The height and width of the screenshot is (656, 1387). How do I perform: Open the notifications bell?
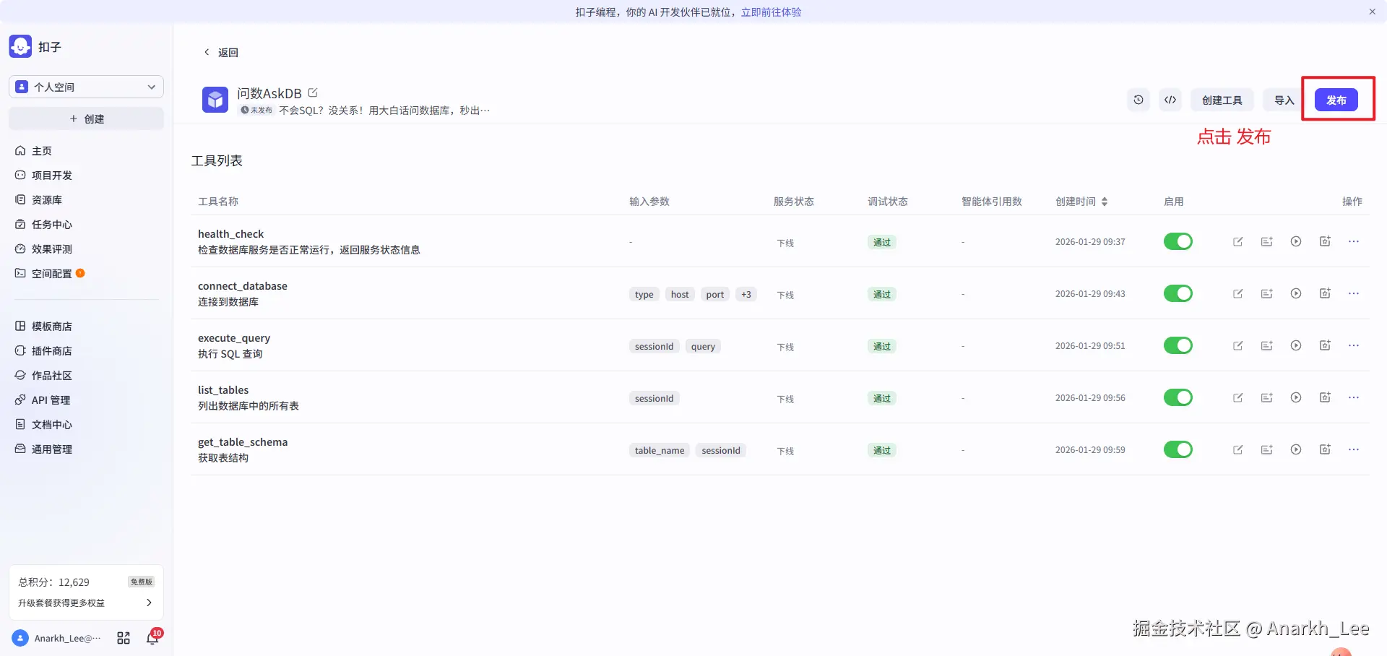(x=152, y=638)
